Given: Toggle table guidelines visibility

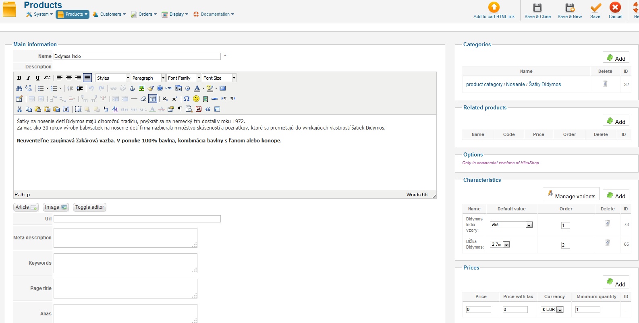Looking at the screenshot, I should click(x=153, y=99).
